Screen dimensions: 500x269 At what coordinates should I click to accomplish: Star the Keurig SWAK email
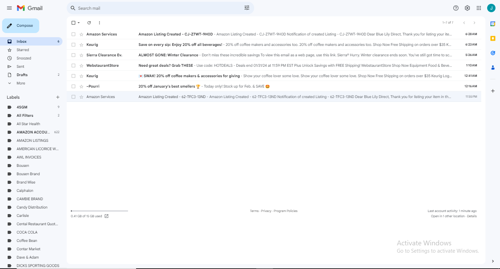tap(81, 76)
